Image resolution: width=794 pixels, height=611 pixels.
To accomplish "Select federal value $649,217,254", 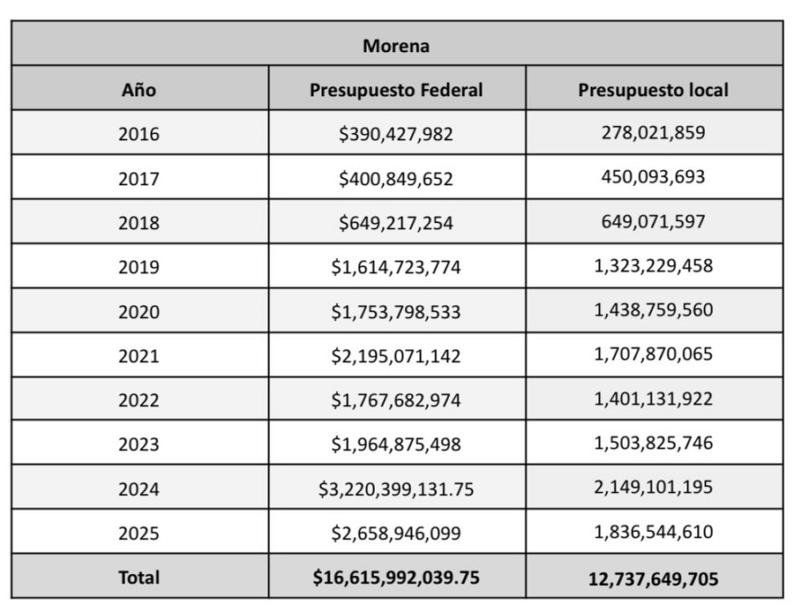I will (x=396, y=222).
